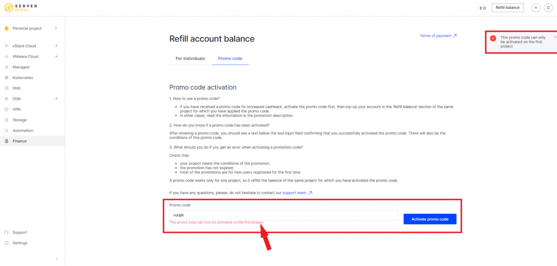Select DNS in the sidebar
This screenshot has height=266, width=557.
(16, 88)
